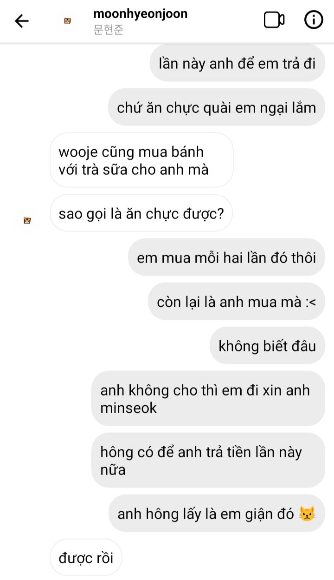Select the 'chứ ăn chực quài em ngại lắm' message

pyautogui.click(x=217, y=107)
